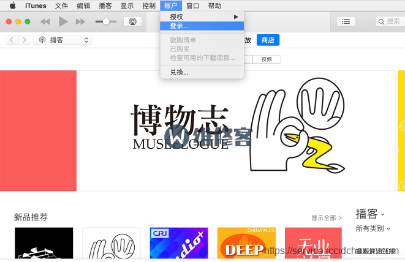Show the Up Next list button
The image size is (405, 262).
click(346, 21)
